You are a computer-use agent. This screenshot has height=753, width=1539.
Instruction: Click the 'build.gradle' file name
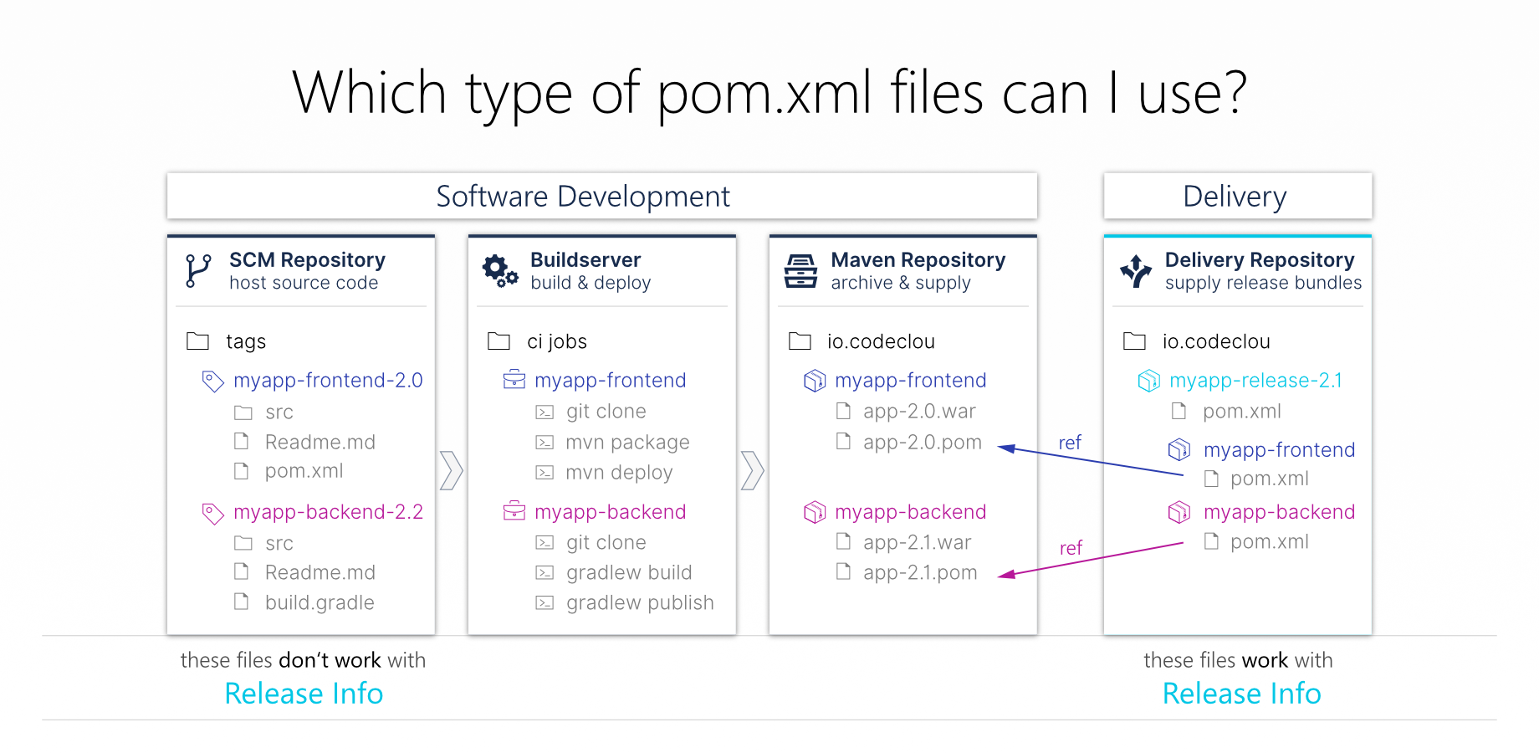(320, 603)
